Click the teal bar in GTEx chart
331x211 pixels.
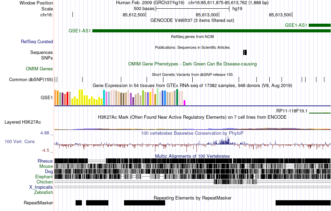(x=104, y=97)
